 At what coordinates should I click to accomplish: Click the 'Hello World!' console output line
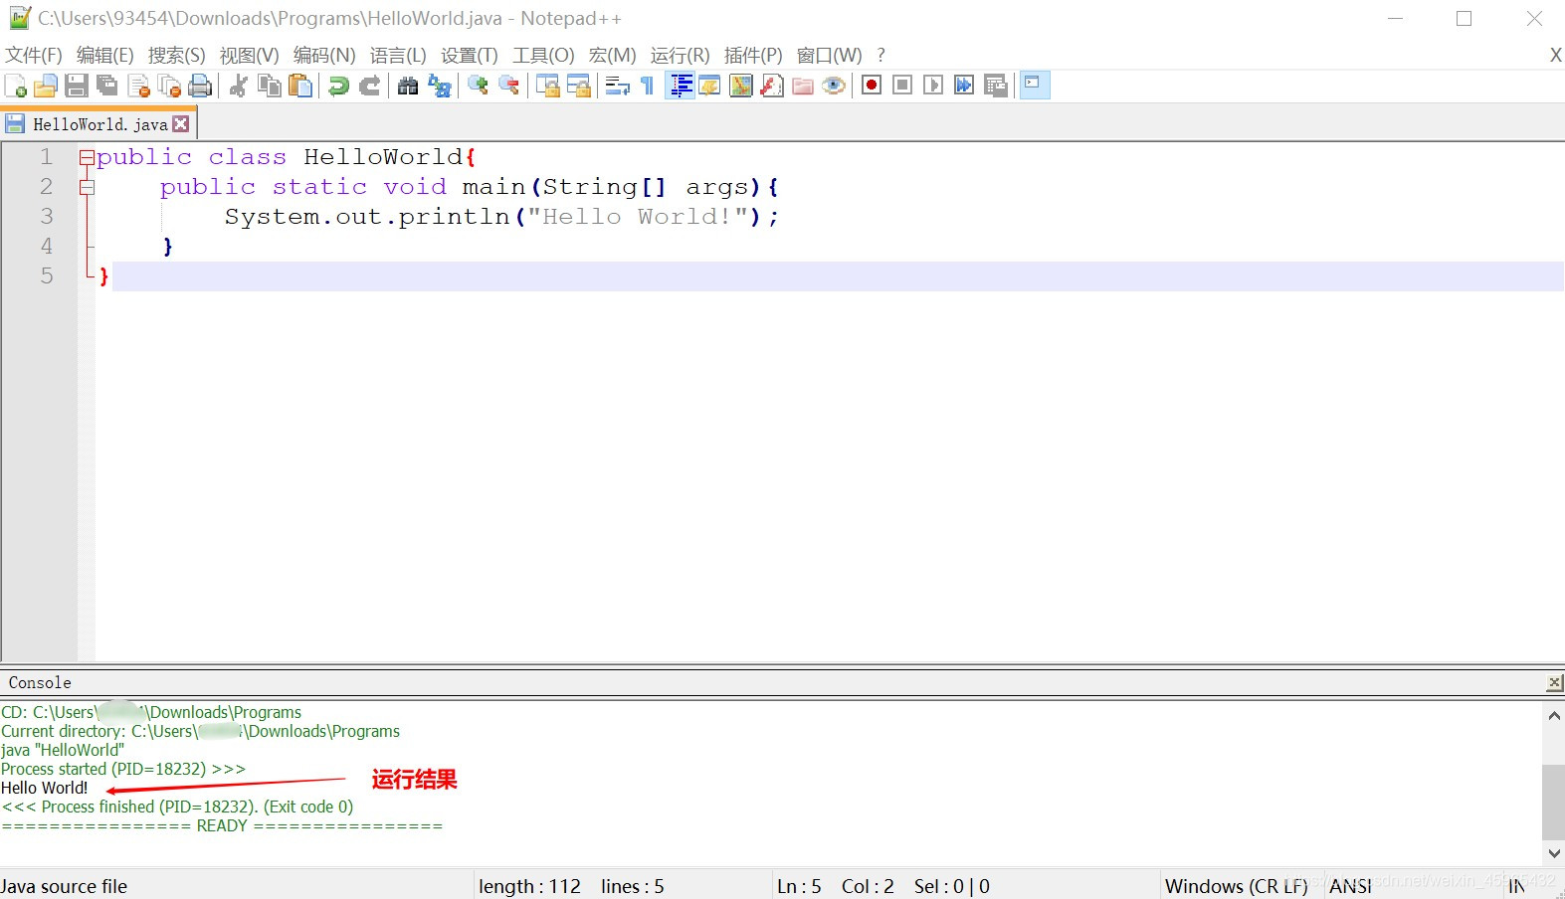tap(45, 788)
